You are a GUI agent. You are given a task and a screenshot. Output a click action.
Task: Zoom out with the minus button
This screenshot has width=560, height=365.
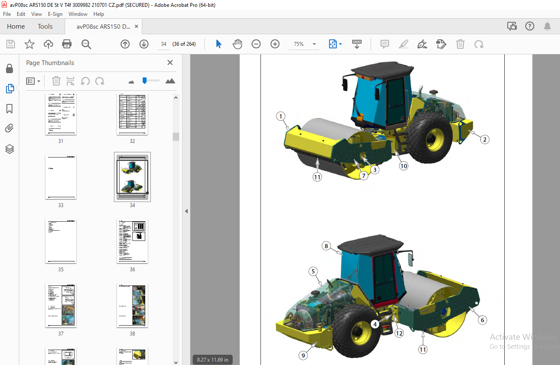pos(256,44)
